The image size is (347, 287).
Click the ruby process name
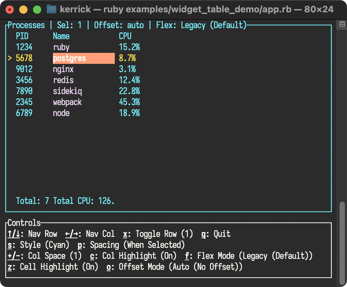point(61,47)
